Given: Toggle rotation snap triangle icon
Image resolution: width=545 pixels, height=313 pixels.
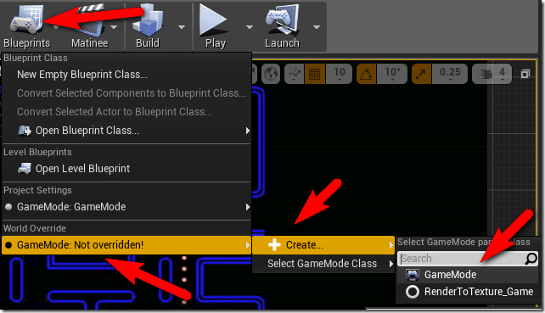Looking at the screenshot, I should [x=366, y=74].
